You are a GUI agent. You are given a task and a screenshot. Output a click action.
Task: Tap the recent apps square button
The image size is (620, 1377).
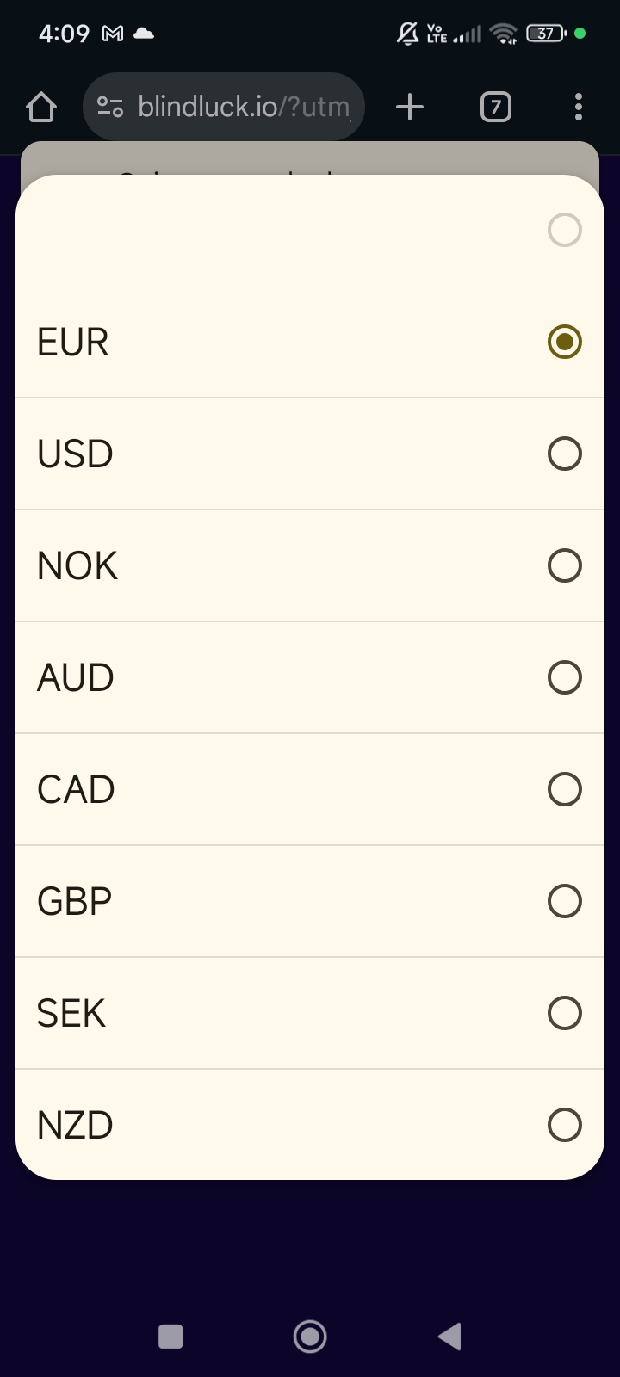tap(170, 1337)
